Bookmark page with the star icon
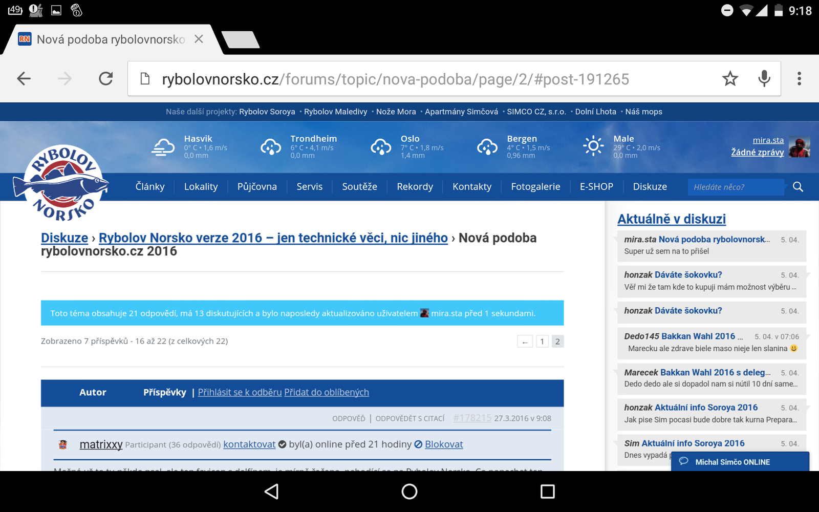Screen dimensions: 819x512 click(730, 78)
